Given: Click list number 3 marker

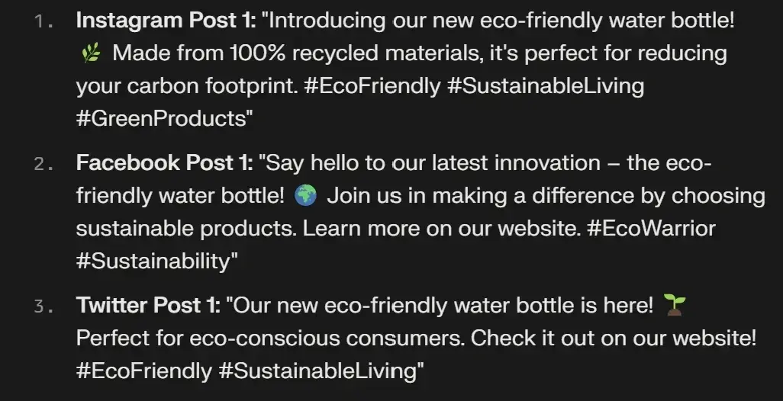Looking at the screenshot, I should [x=43, y=306].
